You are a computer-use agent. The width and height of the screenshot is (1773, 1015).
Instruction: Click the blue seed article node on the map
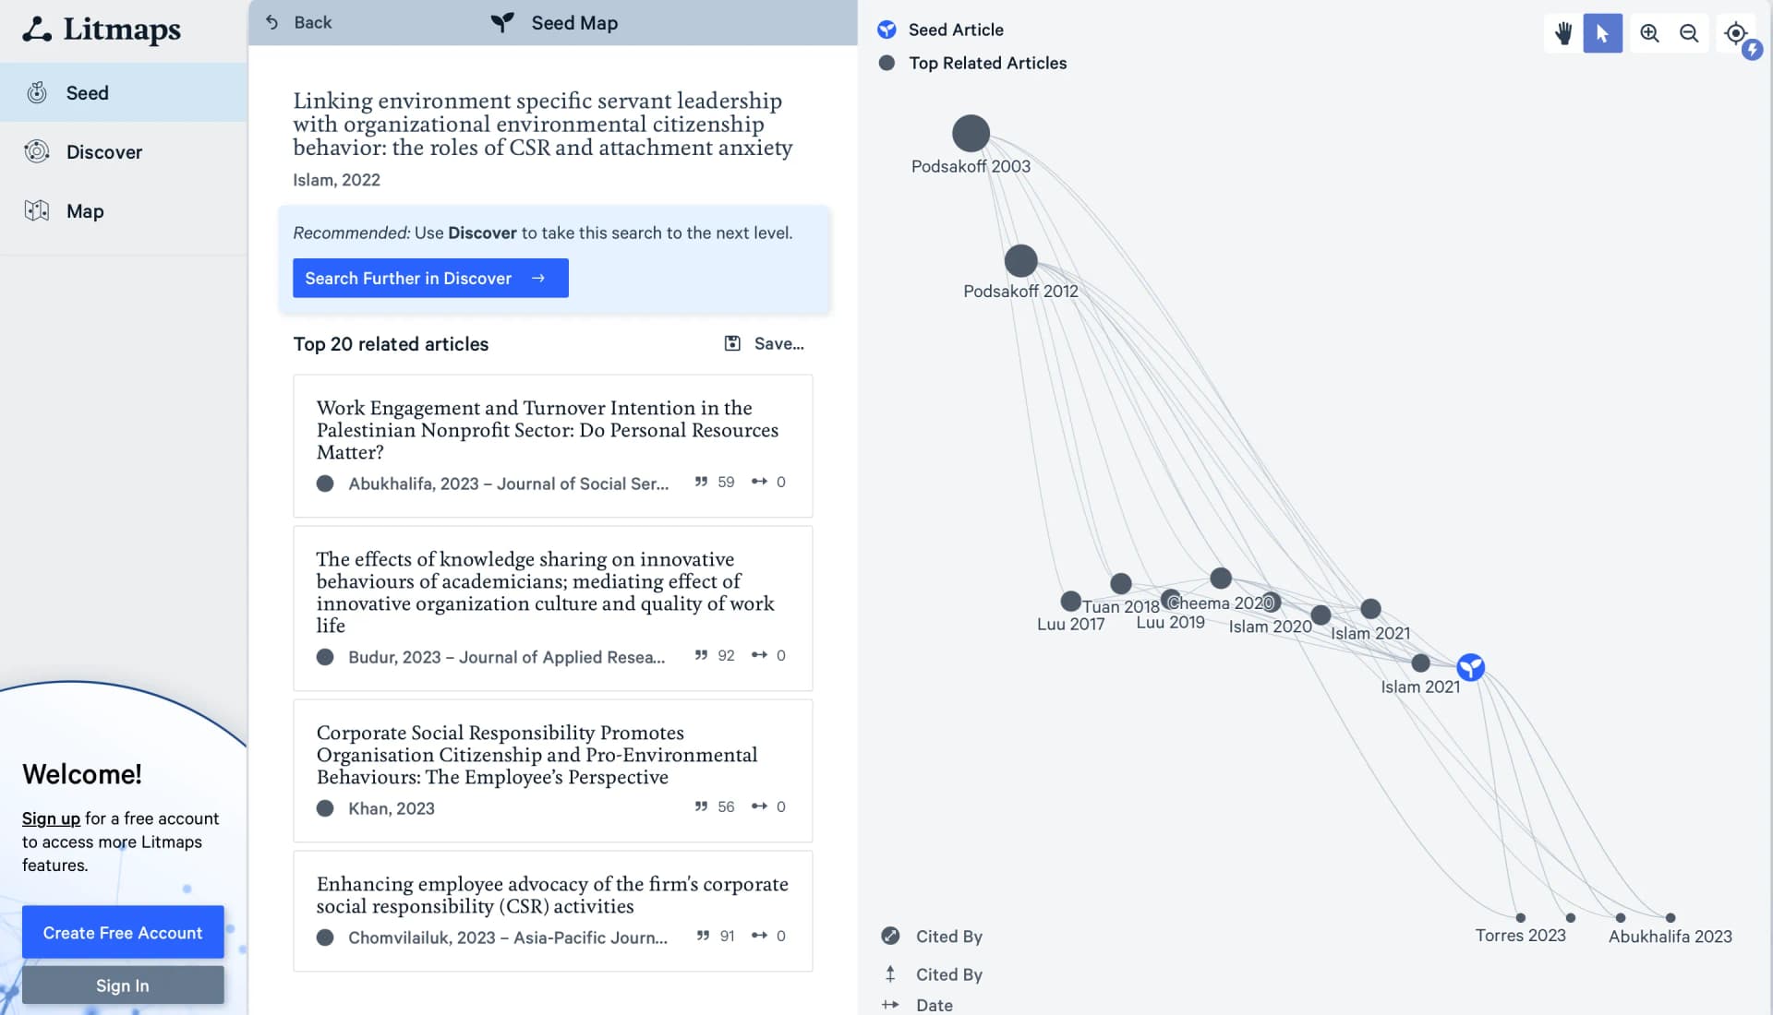1470,666
